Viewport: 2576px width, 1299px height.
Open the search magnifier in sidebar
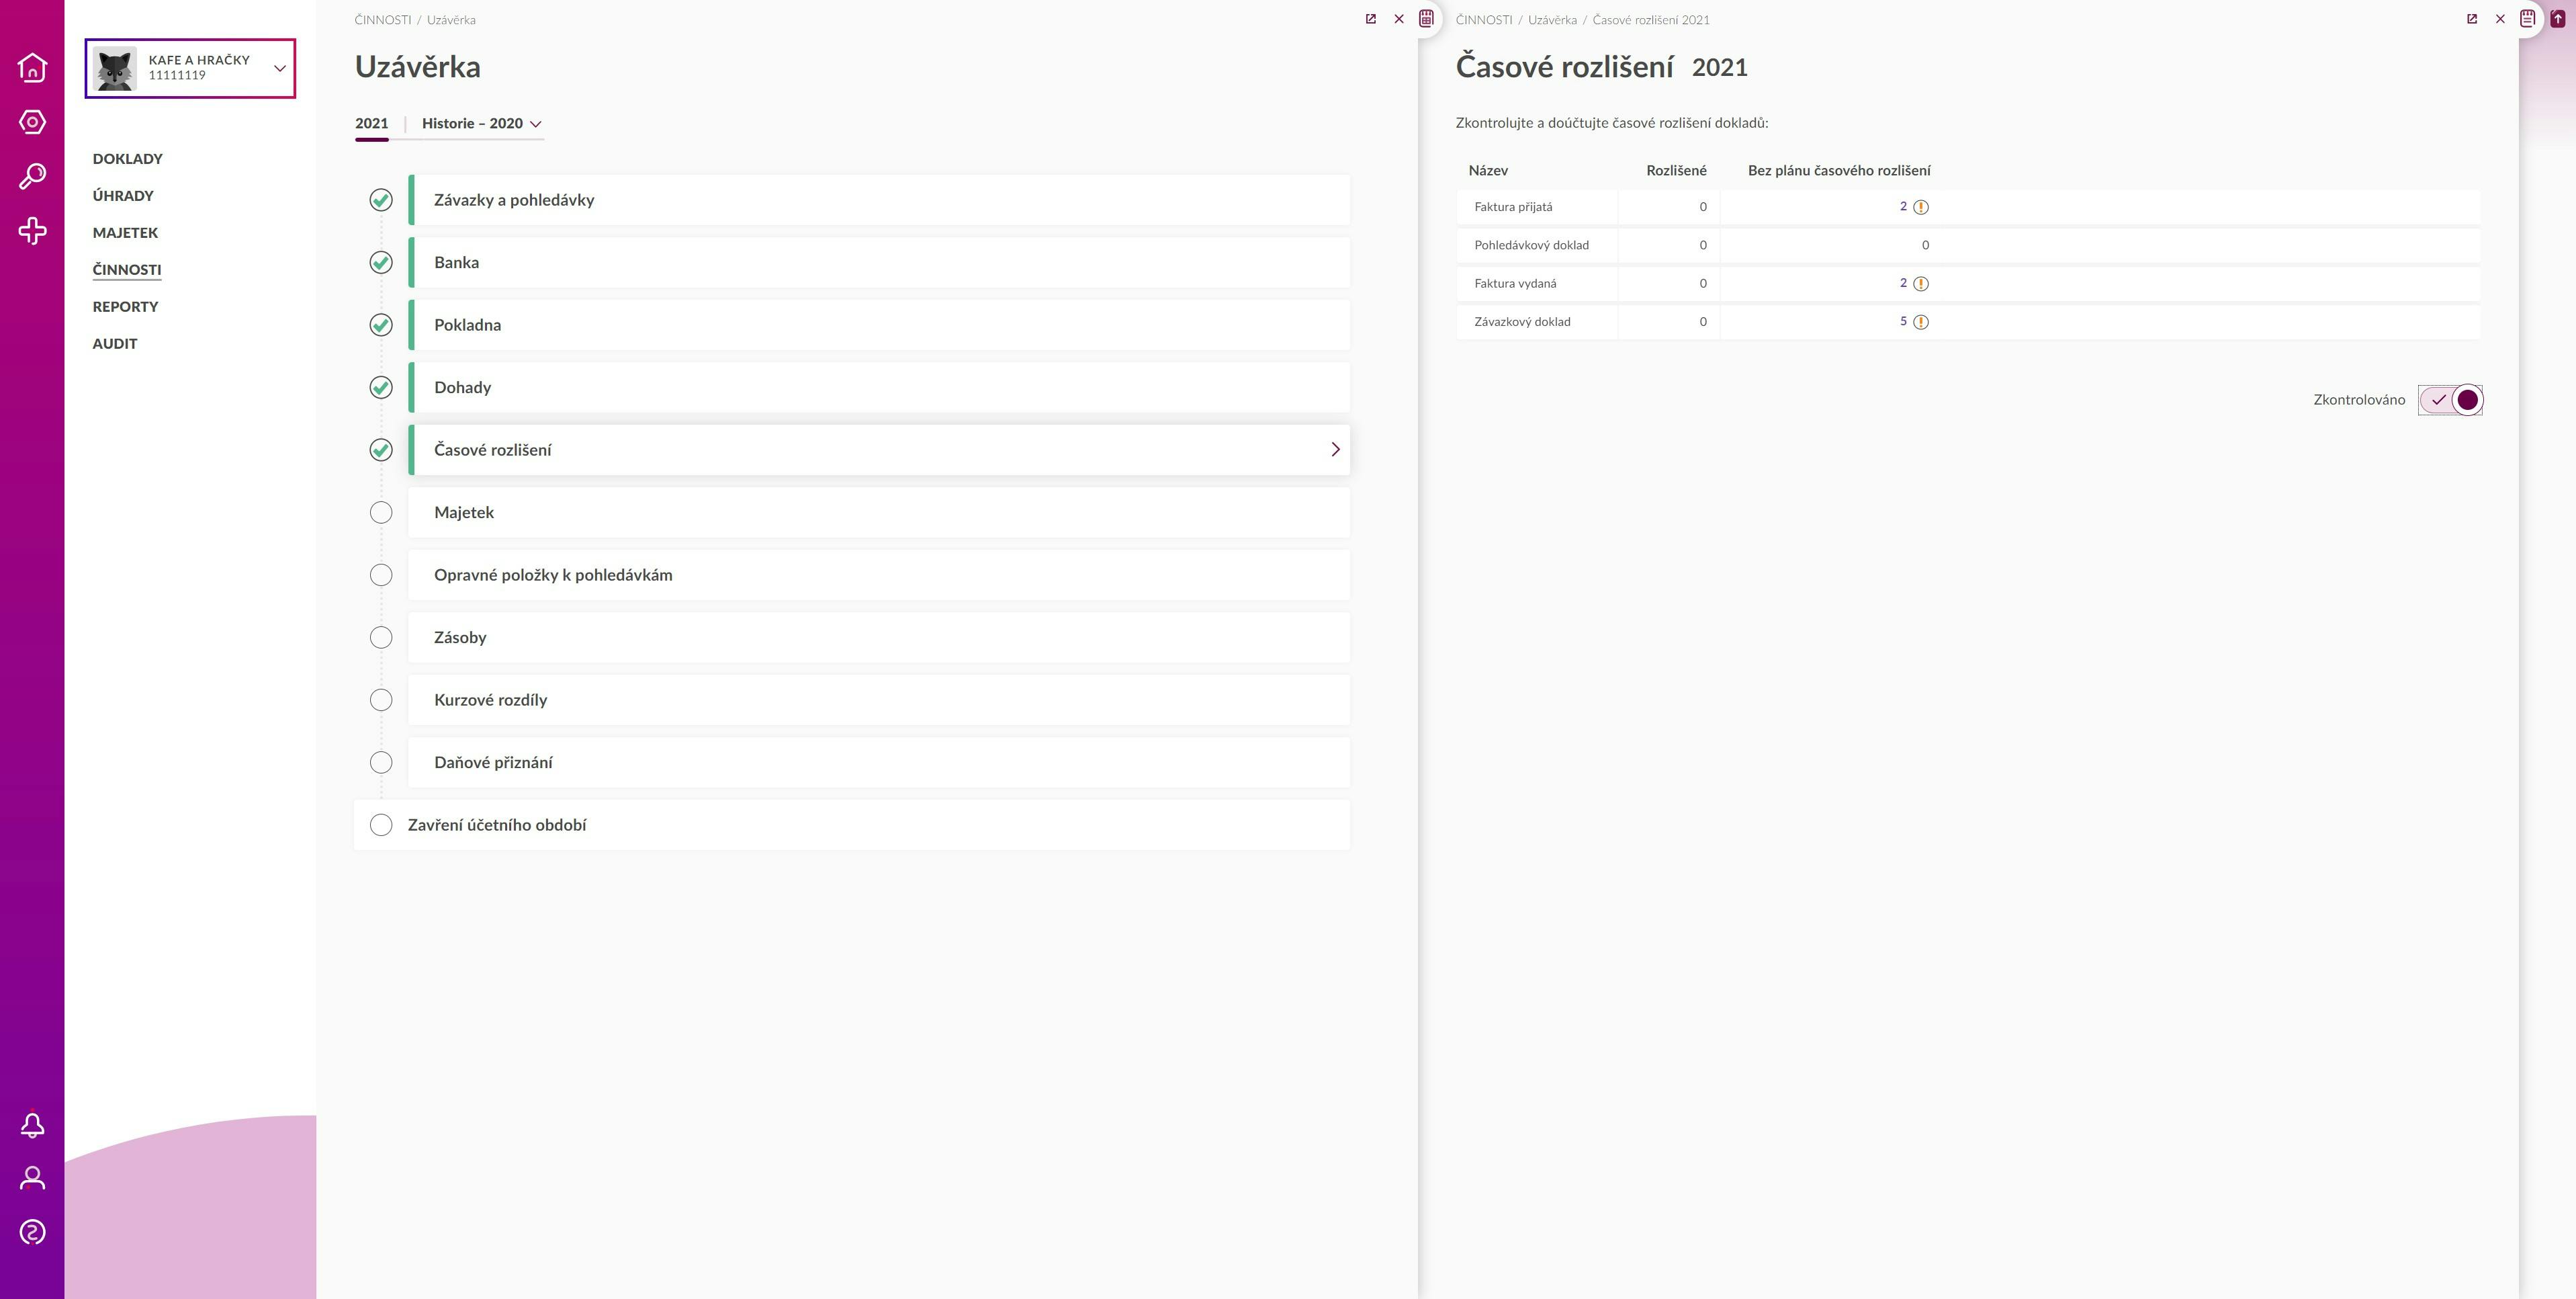(x=32, y=176)
